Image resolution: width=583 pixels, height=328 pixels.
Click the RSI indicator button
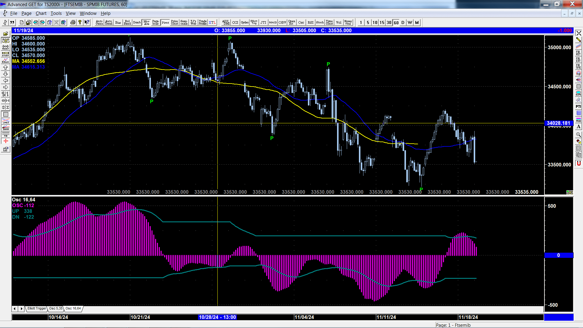point(311,22)
